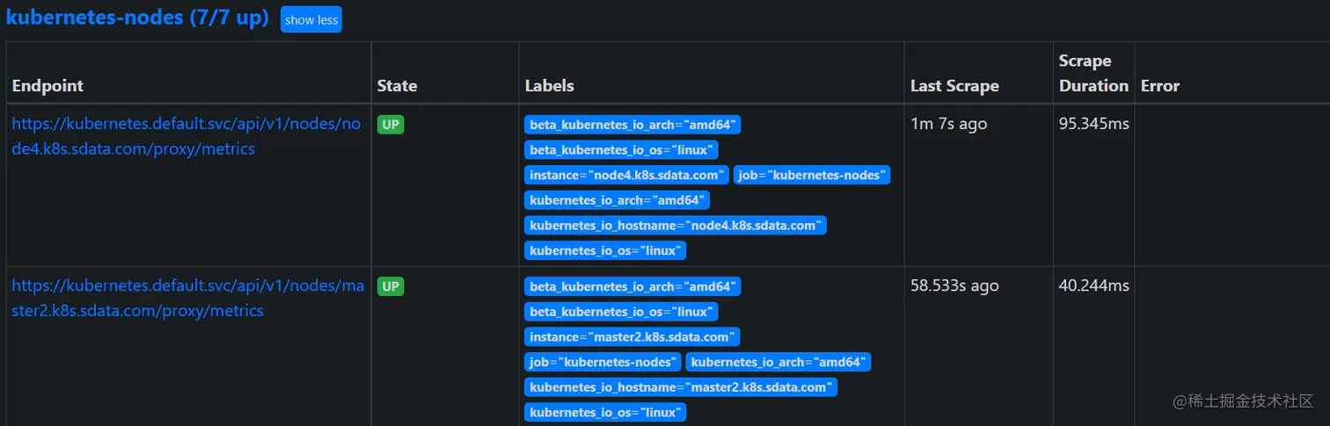Viewport: 1330px width, 426px height.
Task: Open the master2.k8s.sdata.com metrics endpoint link
Action: (x=187, y=298)
